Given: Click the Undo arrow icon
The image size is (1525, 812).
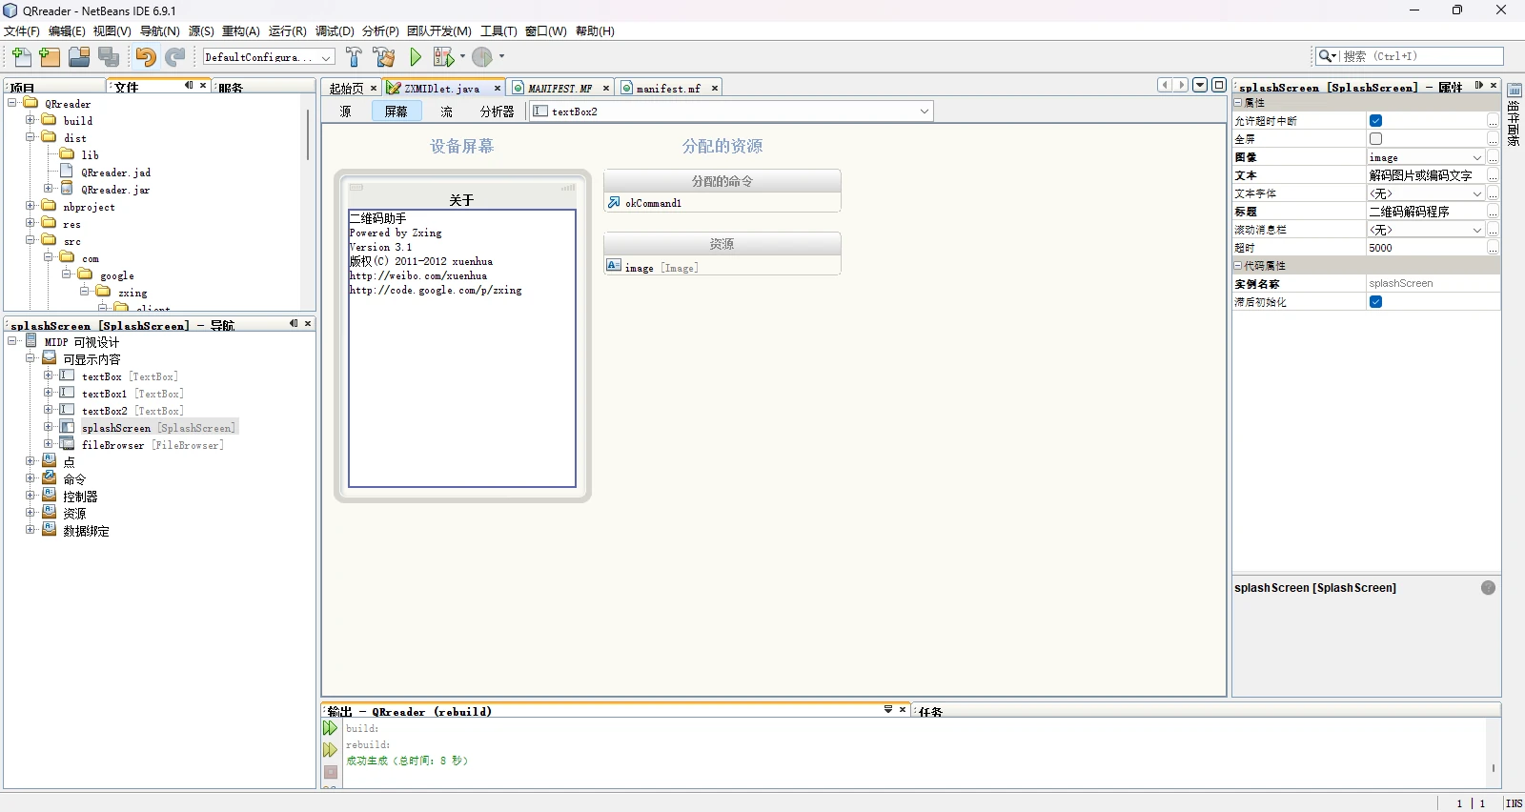Looking at the screenshot, I should pos(145,57).
